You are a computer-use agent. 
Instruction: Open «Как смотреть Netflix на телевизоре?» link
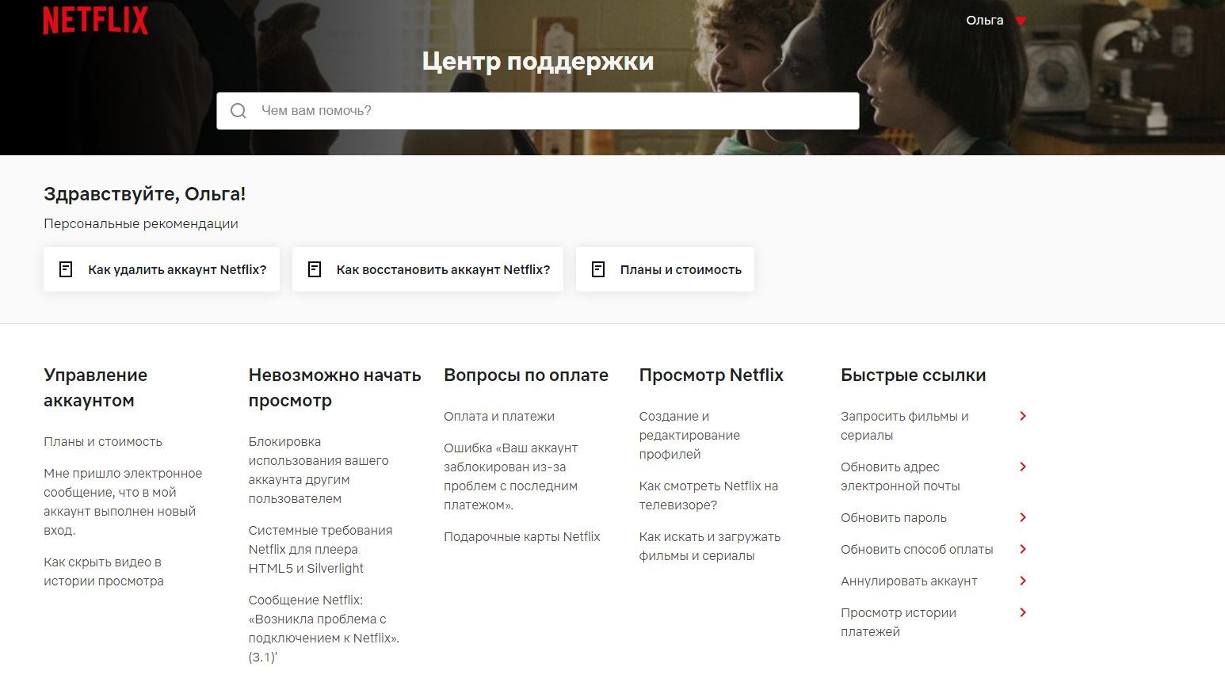point(709,495)
